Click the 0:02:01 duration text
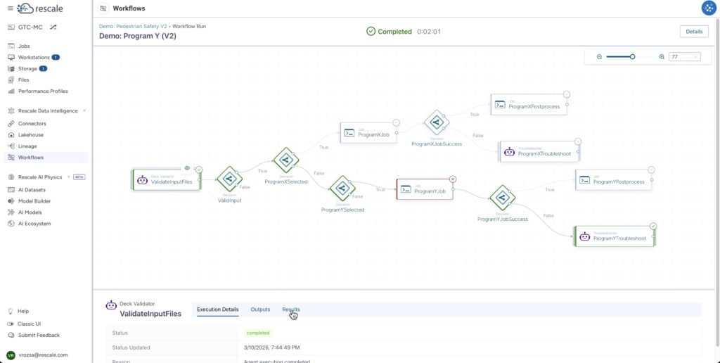The width and height of the screenshot is (720, 363). [x=429, y=32]
